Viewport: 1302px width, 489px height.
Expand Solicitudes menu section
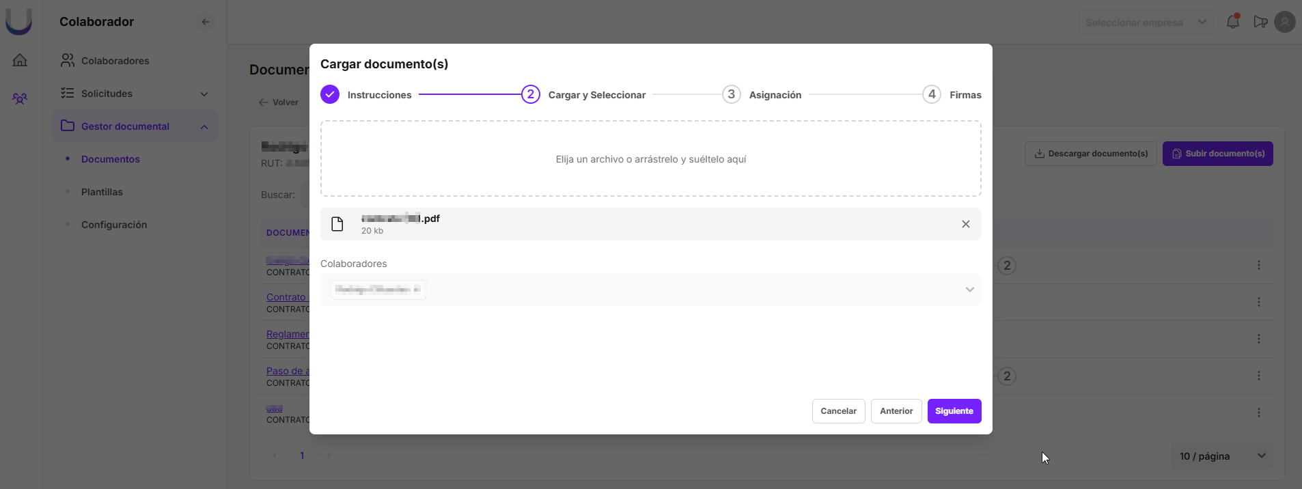204,94
